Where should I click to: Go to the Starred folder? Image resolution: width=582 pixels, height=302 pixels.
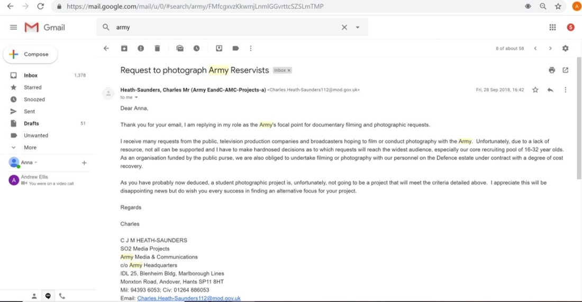[x=32, y=87]
